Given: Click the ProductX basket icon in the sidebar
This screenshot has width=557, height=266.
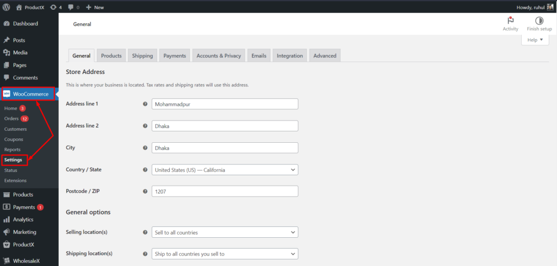Looking at the screenshot, I should 7,244.
